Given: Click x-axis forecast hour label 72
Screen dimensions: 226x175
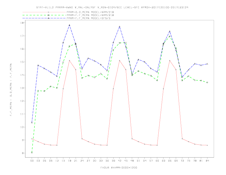Looking at the screenshot, I should [182, 161].
